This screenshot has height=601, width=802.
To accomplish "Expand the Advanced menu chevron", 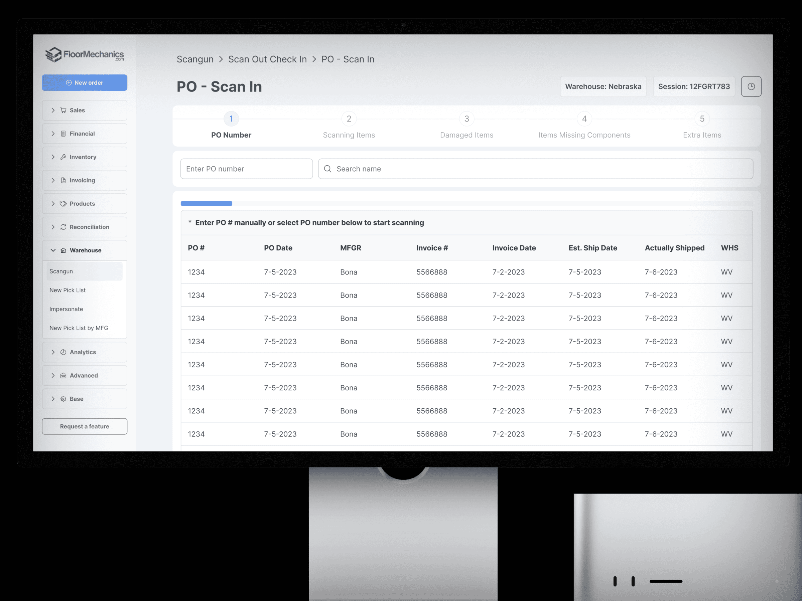I will [x=53, y=375].
